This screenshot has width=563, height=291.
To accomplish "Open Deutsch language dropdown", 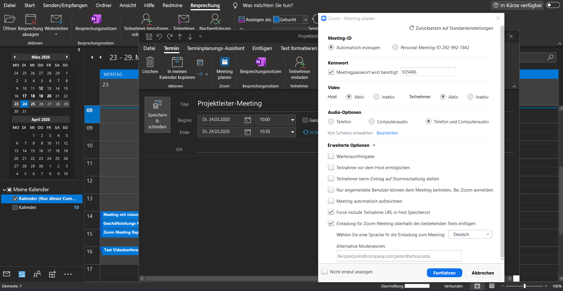I will (470, 235).
